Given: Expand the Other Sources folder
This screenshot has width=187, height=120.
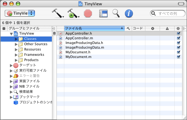Looking at the screenshot, I should pos(16,44).
